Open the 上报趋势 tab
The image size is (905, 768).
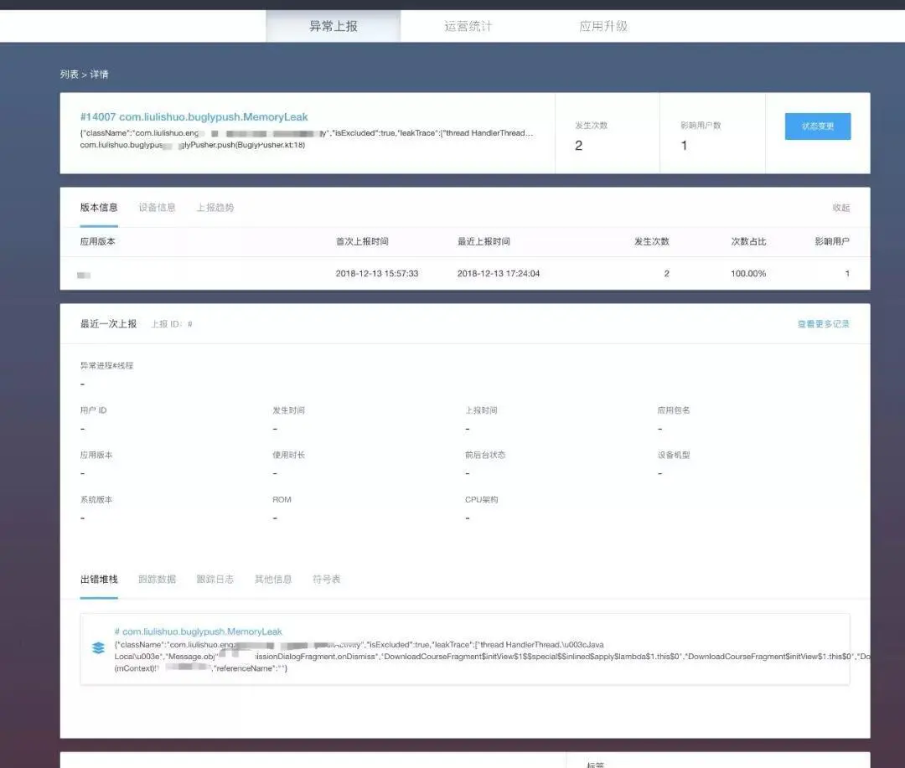215,207
